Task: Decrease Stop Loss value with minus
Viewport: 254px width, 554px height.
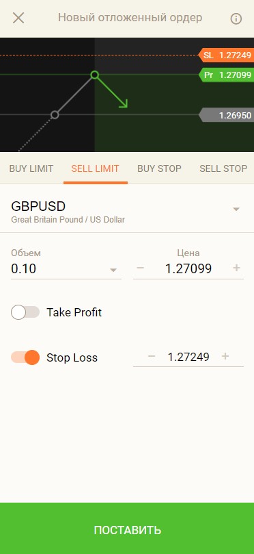Action: tap(152, 357)
